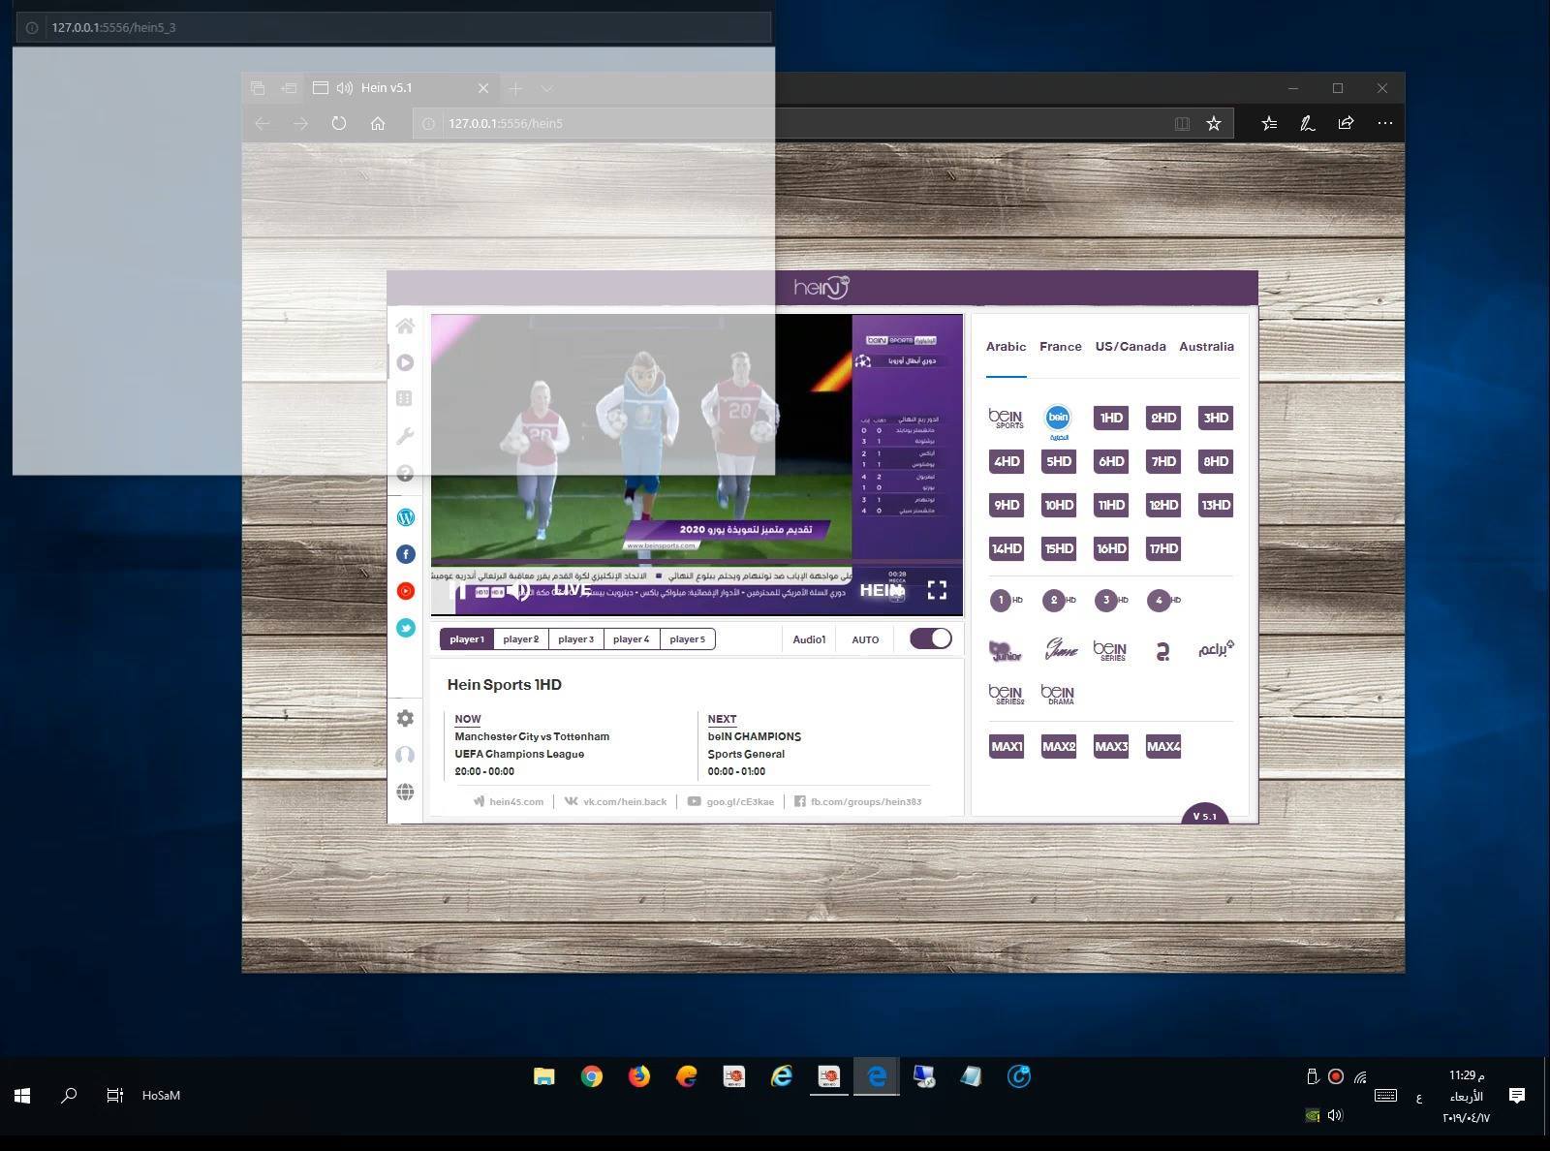Viewport: 1550px width, 1151px height.
Task: Switch to the player1 tab
Action: coord(467,639)
